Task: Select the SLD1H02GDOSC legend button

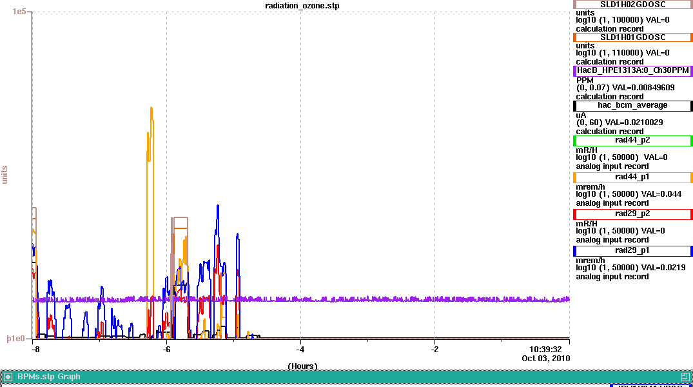Action: point(633,5)
